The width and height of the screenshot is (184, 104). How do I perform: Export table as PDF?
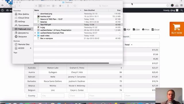coord(127,29)
